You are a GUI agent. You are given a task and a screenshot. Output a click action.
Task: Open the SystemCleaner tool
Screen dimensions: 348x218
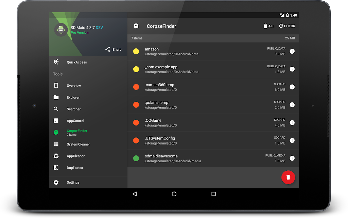(x=78, y=144)
